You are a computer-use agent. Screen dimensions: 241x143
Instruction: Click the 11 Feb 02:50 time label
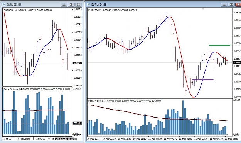pyautogui.click(x=216, y=139)
